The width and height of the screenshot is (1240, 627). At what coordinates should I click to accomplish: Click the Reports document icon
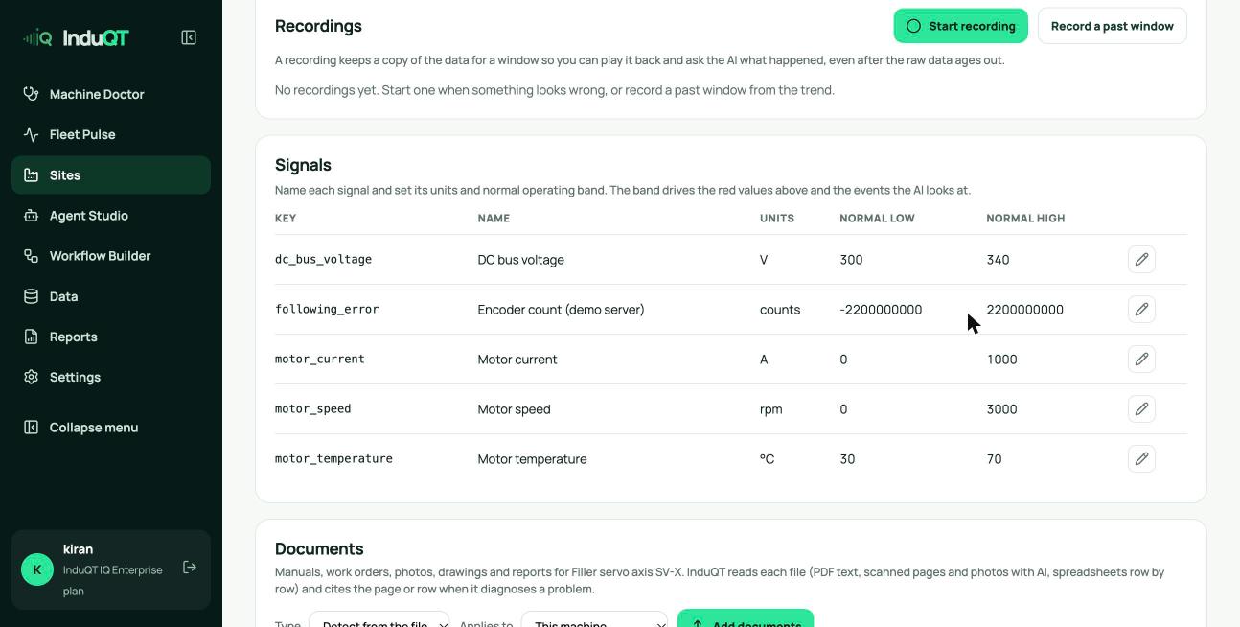[x=31, y=337]
